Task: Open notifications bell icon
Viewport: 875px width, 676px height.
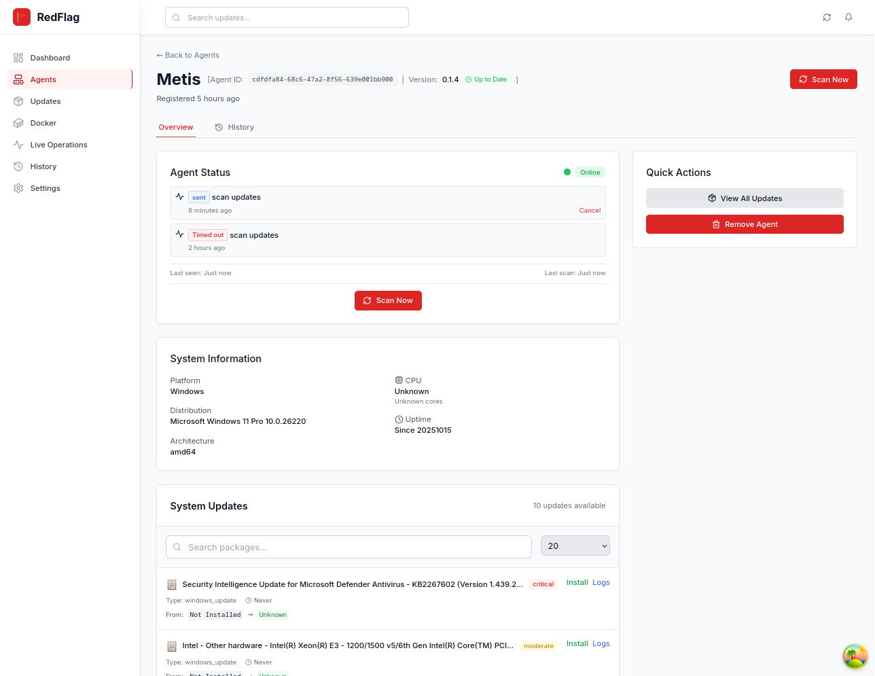Action: point(849,18)
